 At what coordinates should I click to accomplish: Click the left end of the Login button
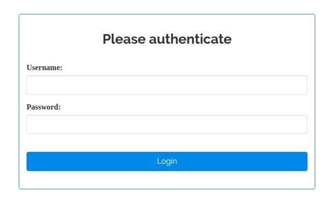[x=34, y=161]
